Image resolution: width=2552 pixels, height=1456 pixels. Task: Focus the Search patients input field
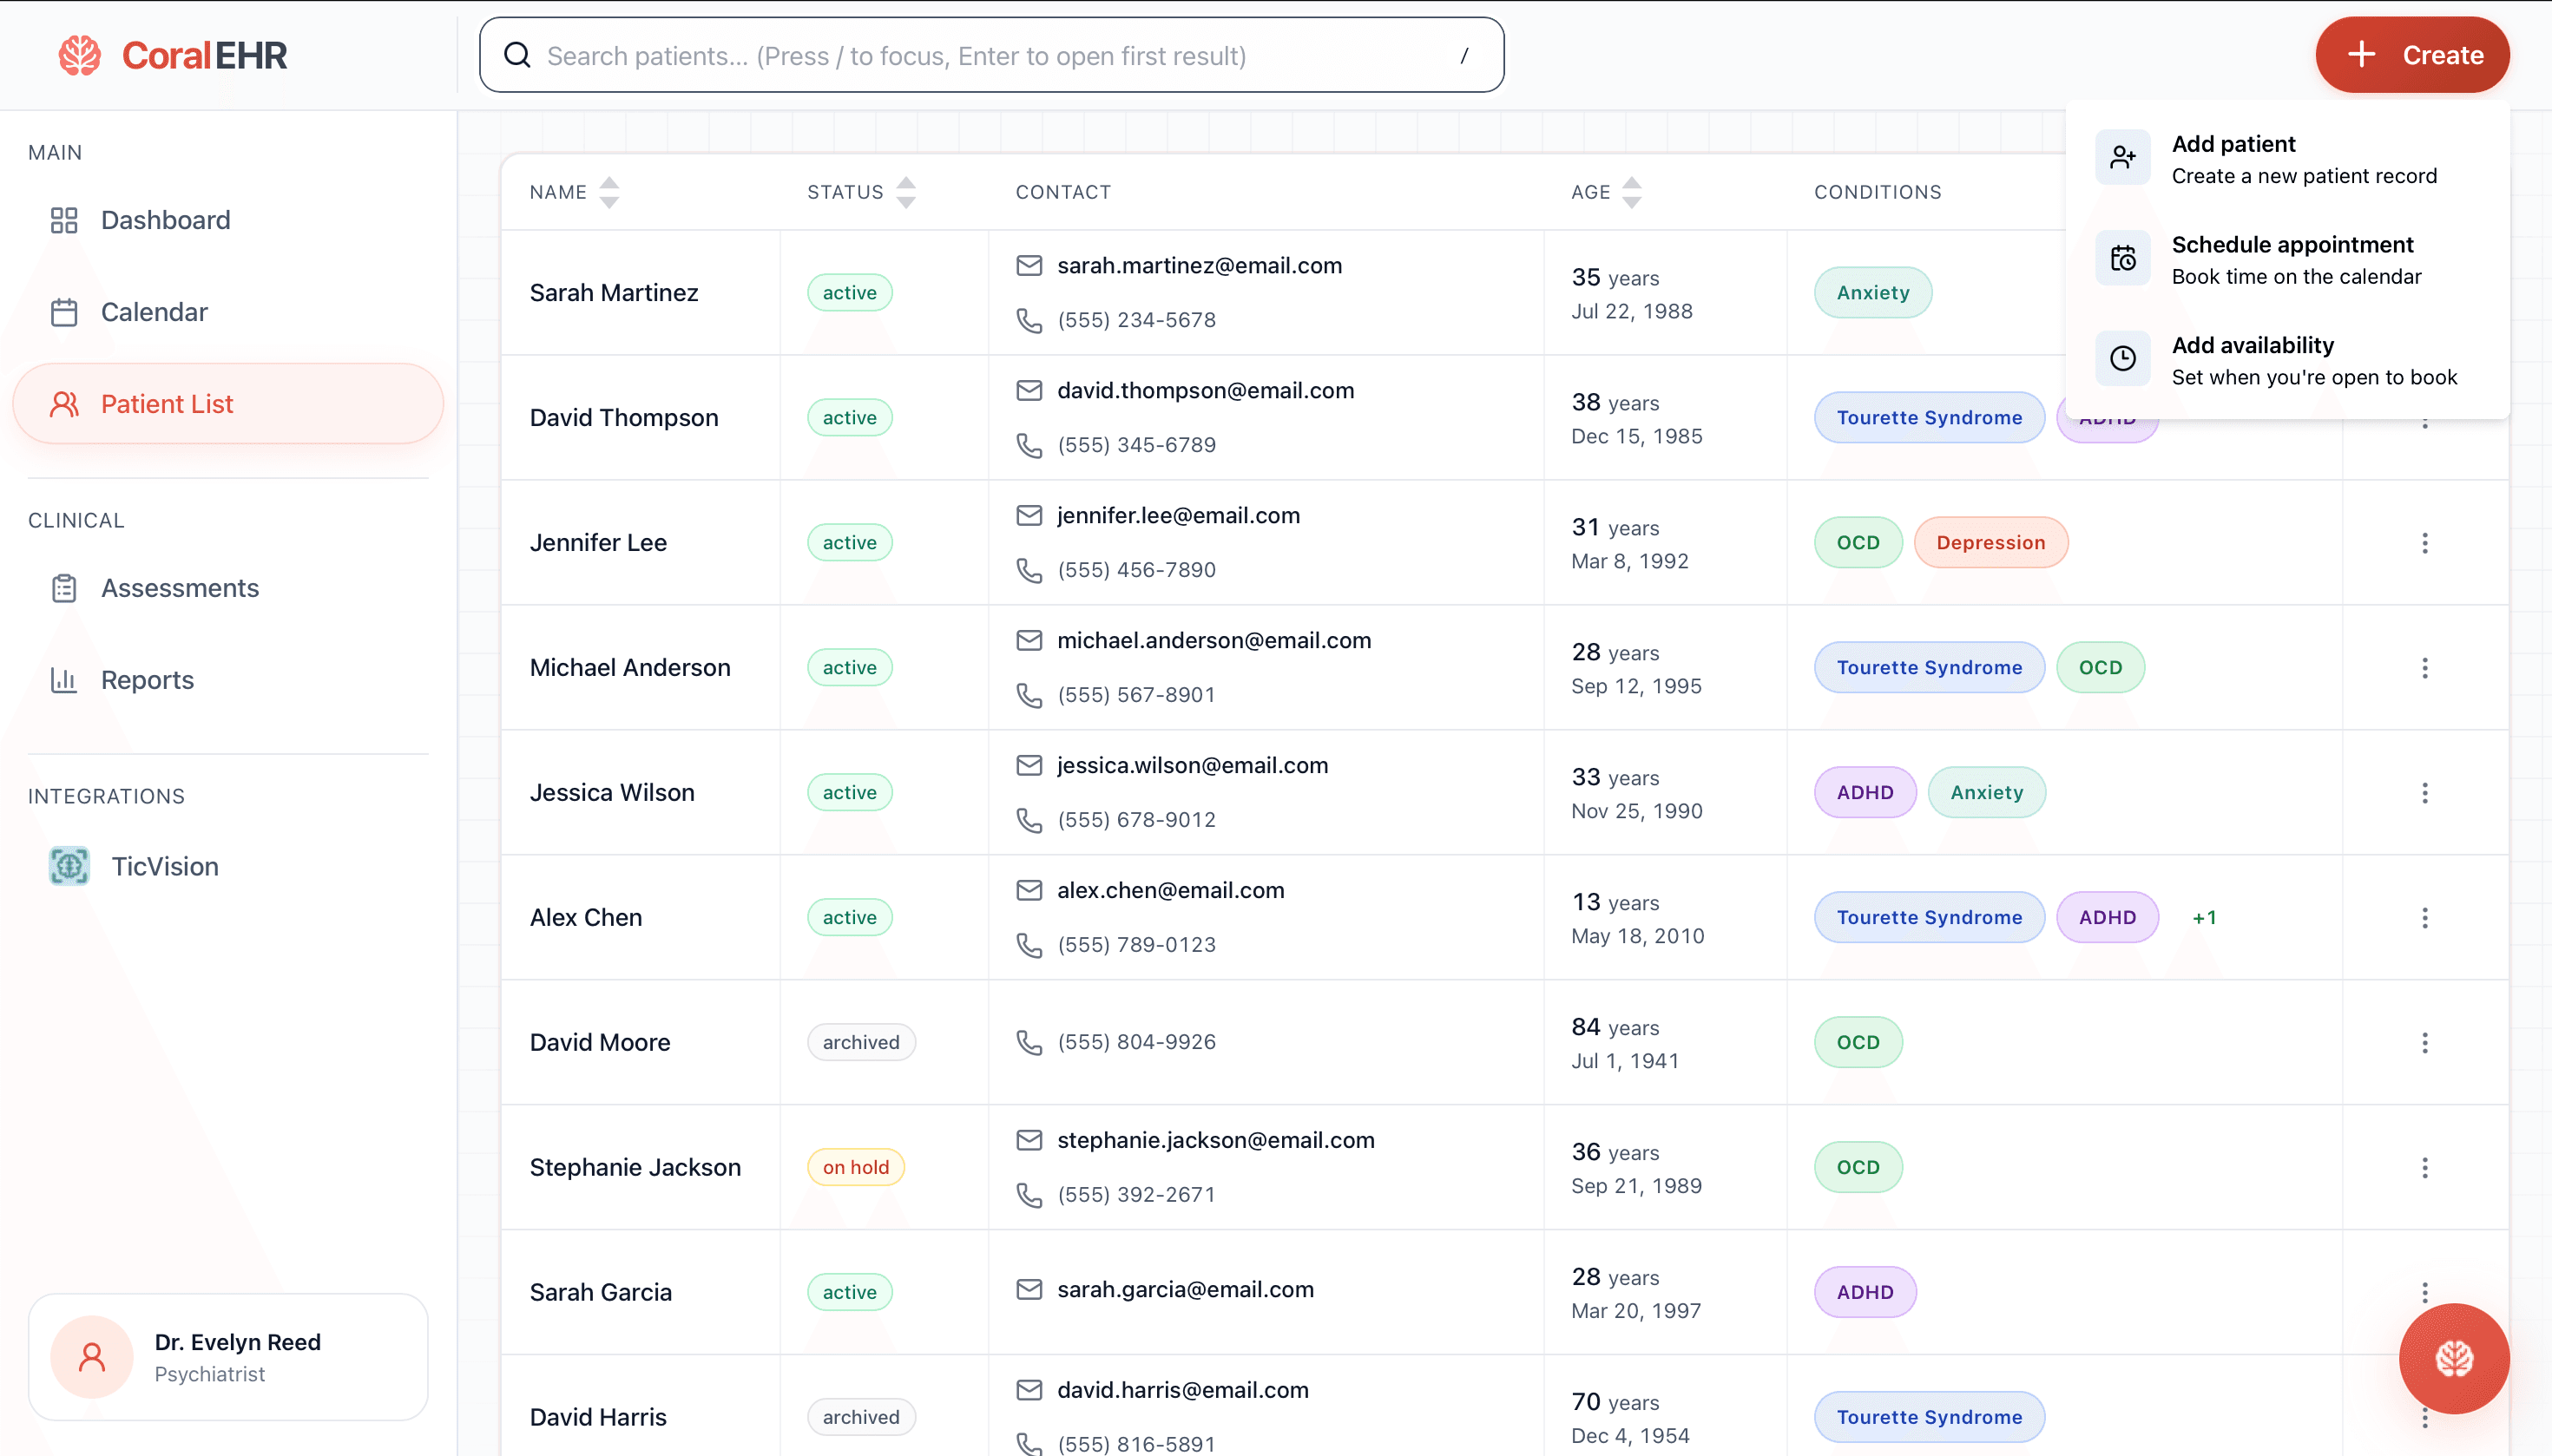click(x=990, y=56)
